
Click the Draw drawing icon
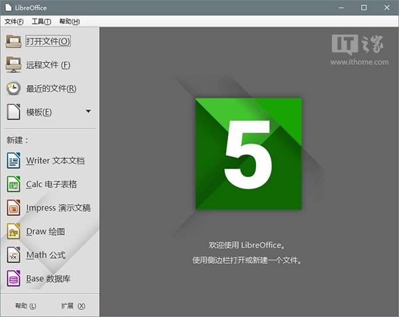click(13, 231)
